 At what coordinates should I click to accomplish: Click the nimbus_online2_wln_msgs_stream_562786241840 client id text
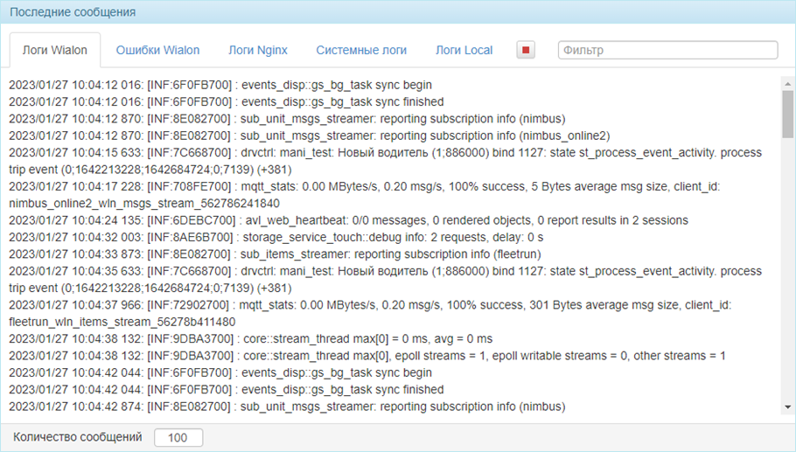pos(144,204)
